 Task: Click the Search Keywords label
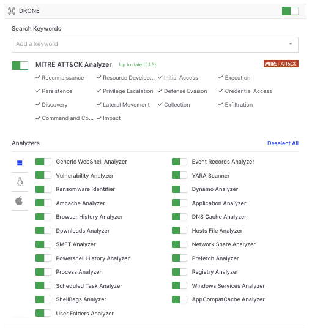(36, 29)
